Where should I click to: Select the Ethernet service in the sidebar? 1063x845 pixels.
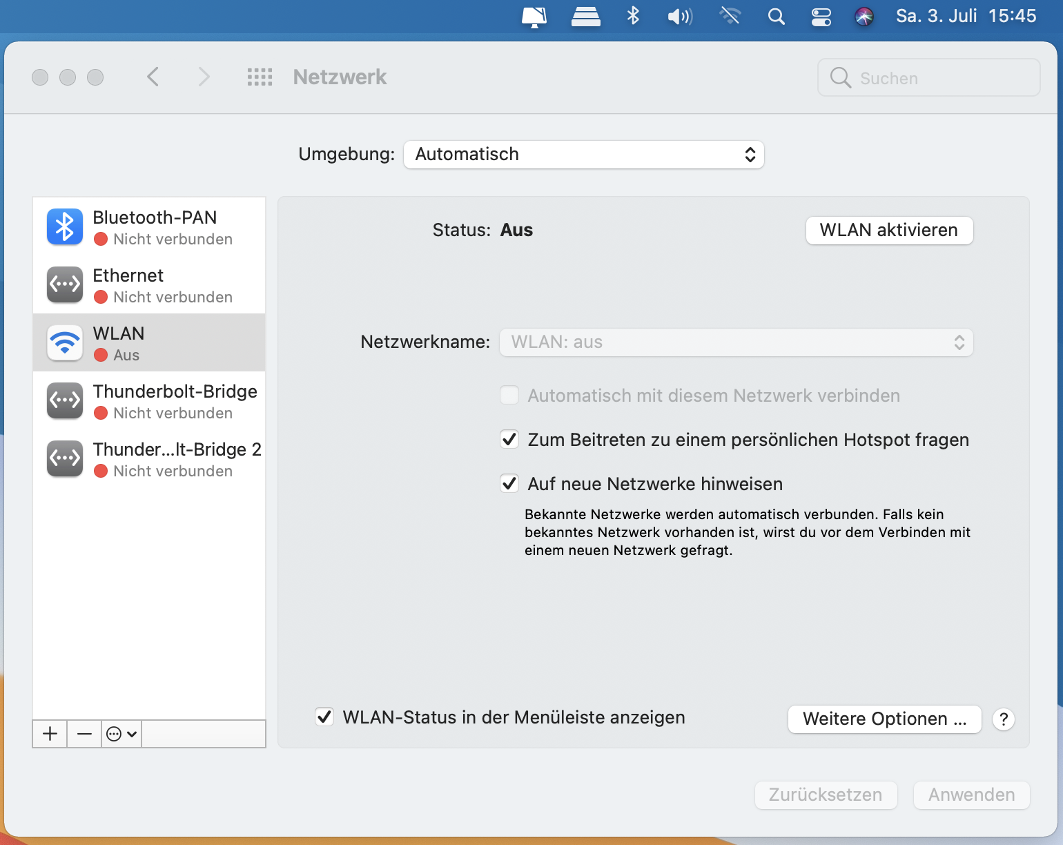pos(148,285)
